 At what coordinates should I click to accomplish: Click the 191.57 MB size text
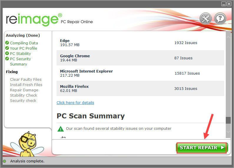pyautogui.click(x=70, y=45)
